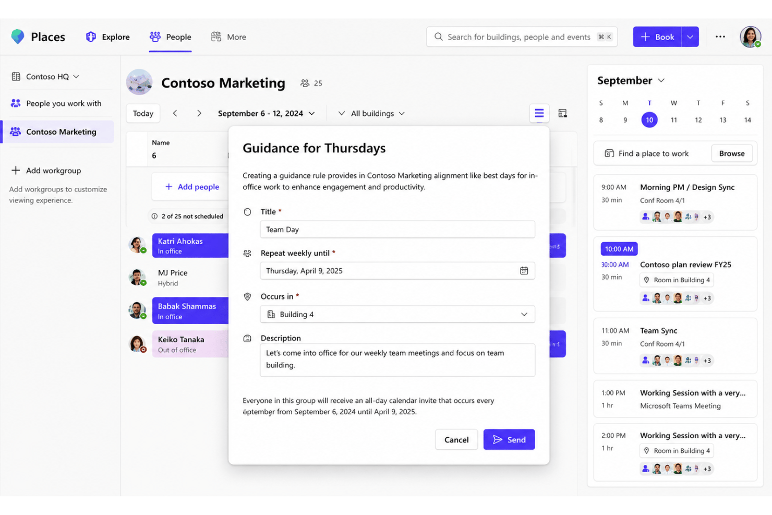Screen dimensions: 772x515
Task: Expand the September month dropdown
Action: tap(631, 80)
